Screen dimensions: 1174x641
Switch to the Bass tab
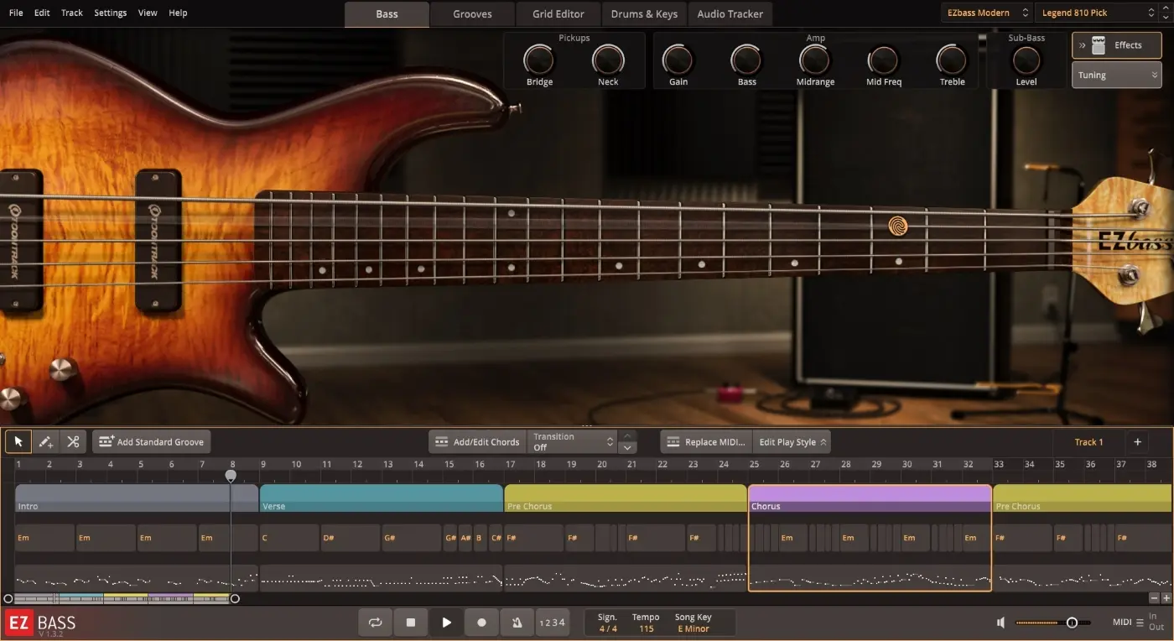pos(387,14)
